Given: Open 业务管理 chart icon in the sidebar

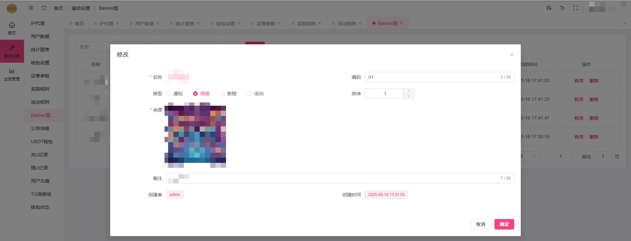Looking at the screenshot, I should (12, 71).
